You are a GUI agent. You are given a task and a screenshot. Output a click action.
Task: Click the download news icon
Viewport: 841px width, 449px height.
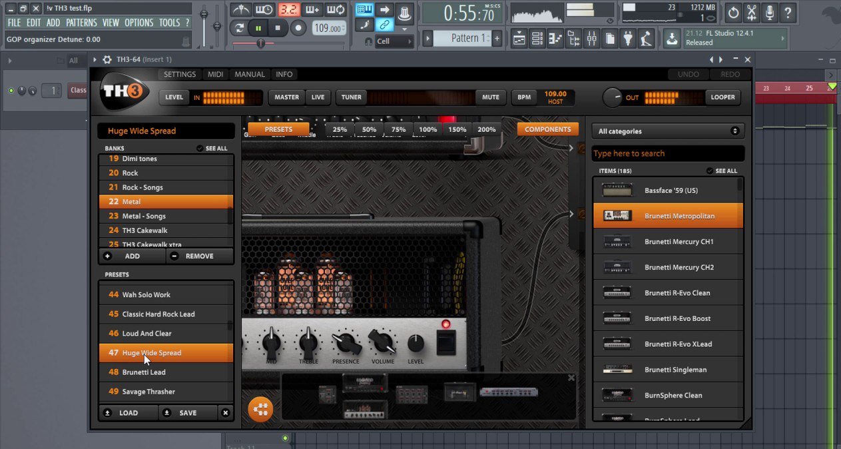click(x=673, y=39)
